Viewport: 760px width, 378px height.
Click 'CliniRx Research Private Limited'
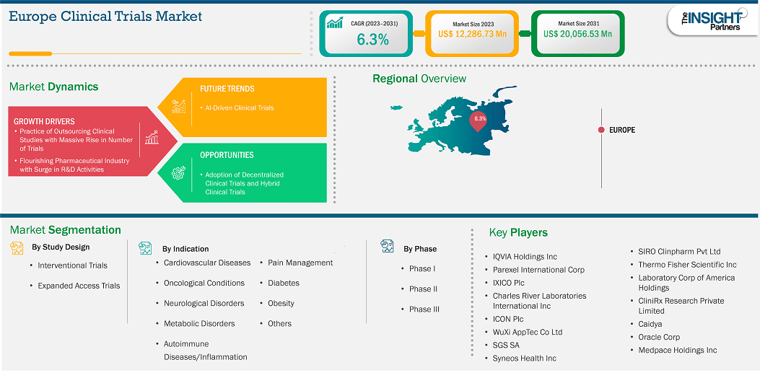pyautogui.click(x=681, y=307)
